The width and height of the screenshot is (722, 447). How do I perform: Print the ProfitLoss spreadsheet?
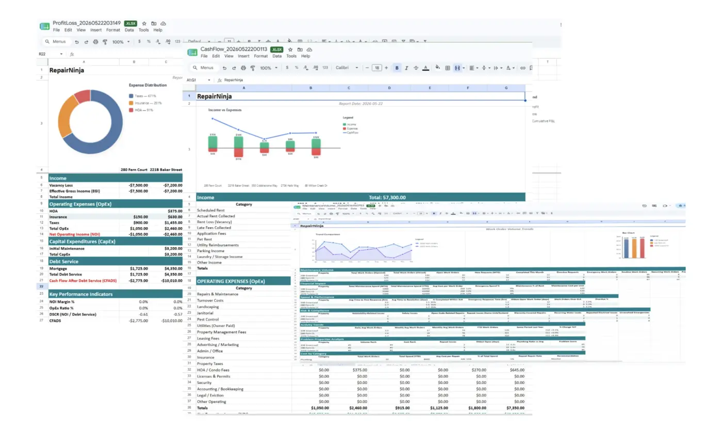click(95, 42)
